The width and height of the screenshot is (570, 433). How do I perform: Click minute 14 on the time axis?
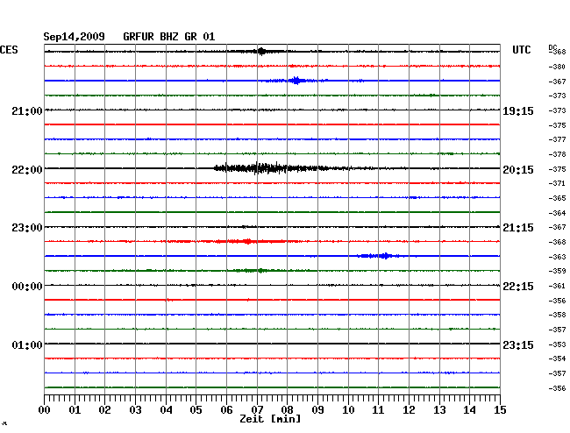click(x=469, y=409)
